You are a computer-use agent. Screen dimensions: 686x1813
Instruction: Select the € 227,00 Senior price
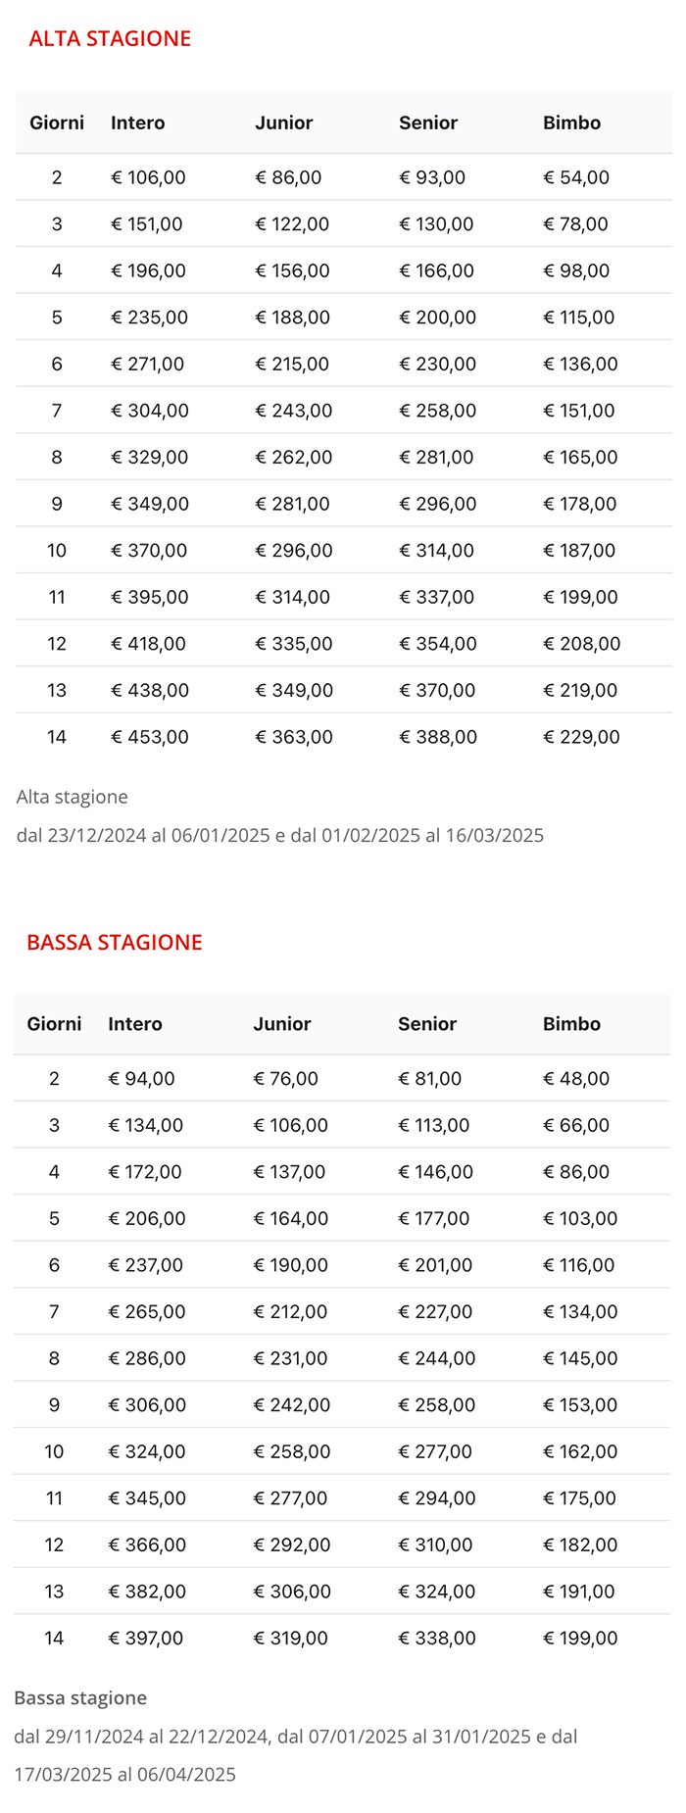pos(435,1311)
